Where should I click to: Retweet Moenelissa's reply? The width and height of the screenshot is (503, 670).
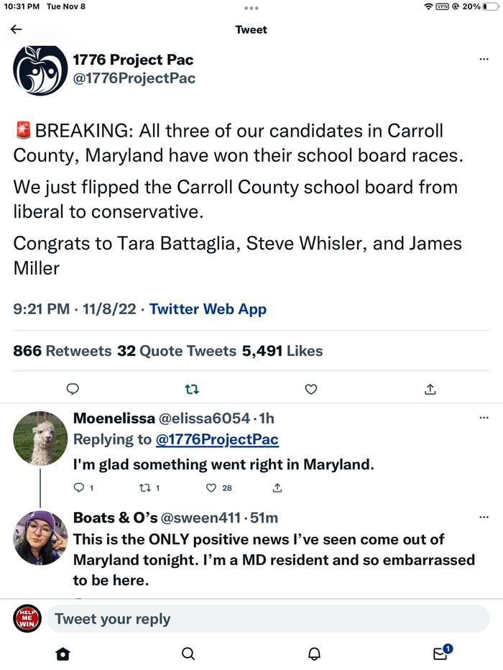pyautogui.click(x=142, y=487)
